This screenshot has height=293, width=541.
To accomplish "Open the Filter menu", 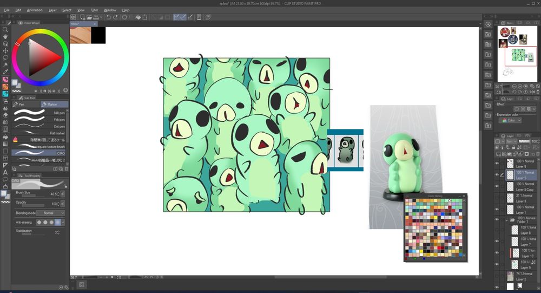I will 94,10.
